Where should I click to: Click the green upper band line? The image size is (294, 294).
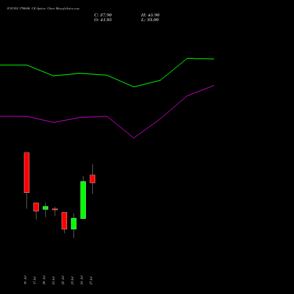pos(107,75)
